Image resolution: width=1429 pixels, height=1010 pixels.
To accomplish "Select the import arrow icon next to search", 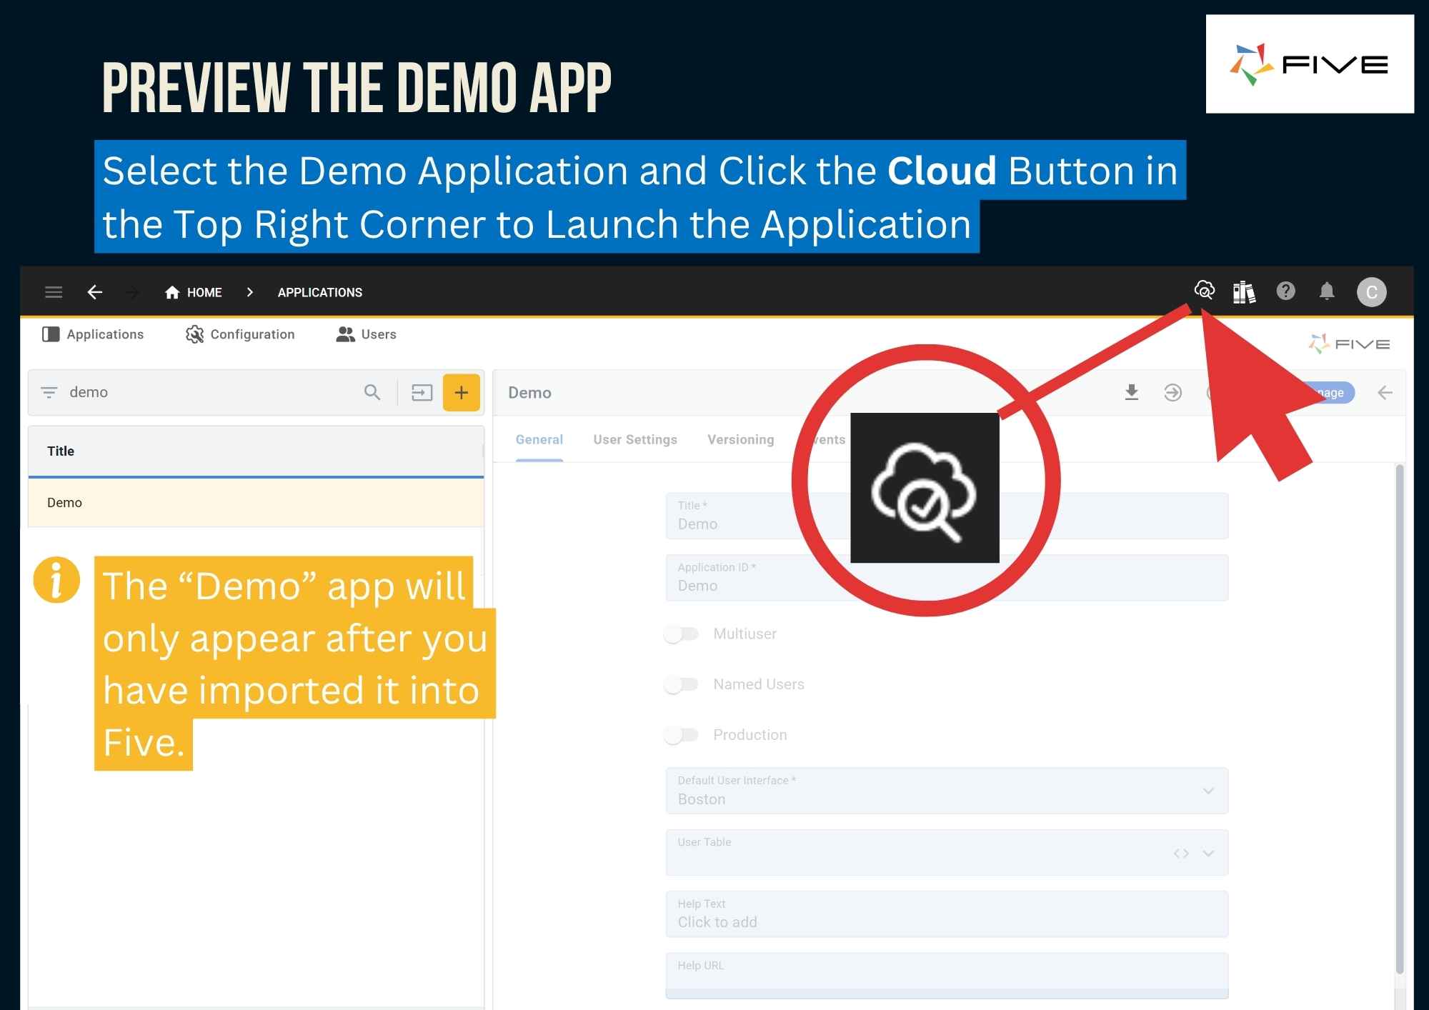I will [x=422, y=392].
